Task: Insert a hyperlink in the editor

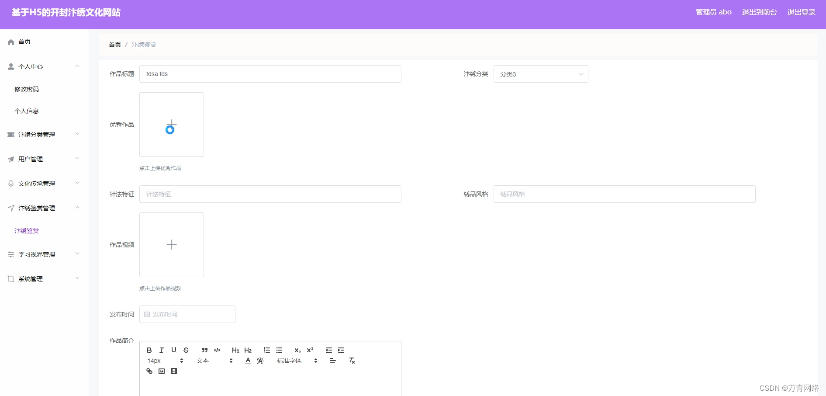Action: [x=149, y=371]
